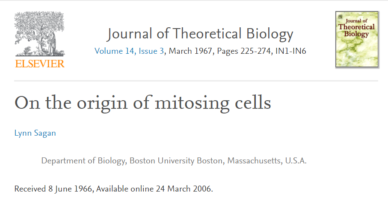Click Massachusetts, U.S.A. in the affiliation
This screenshot has height=215, width=388.
coord(267,161)
